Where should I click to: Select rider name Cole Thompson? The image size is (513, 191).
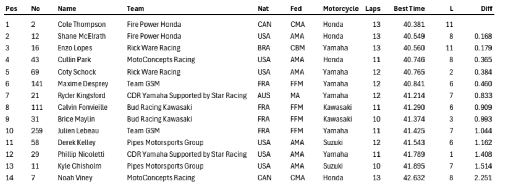point(82,25)
